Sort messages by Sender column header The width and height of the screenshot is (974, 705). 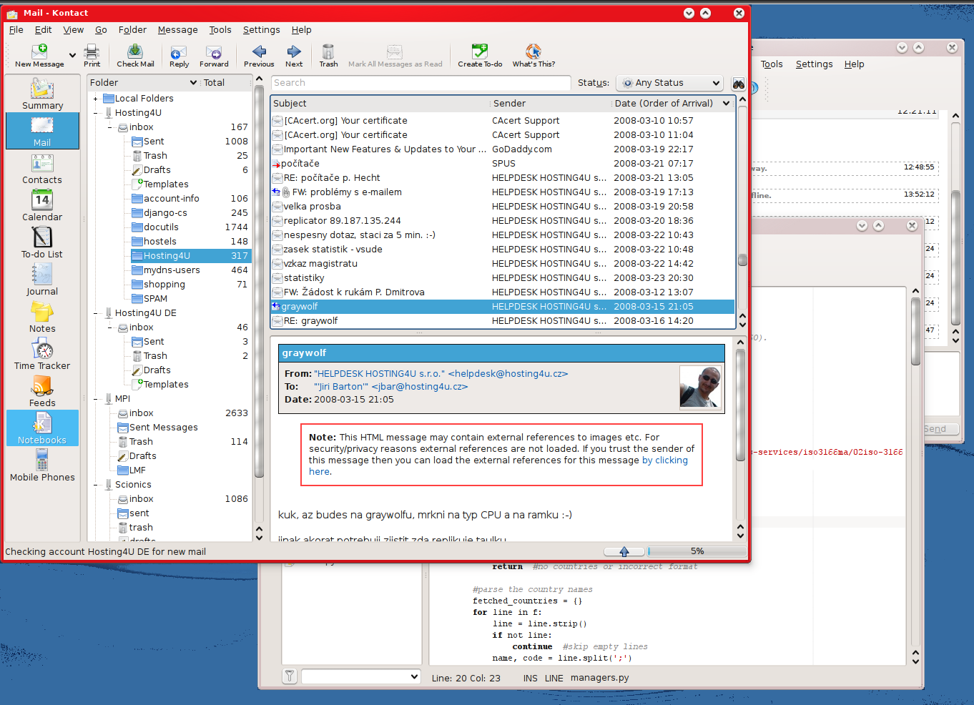click(551, 104)
